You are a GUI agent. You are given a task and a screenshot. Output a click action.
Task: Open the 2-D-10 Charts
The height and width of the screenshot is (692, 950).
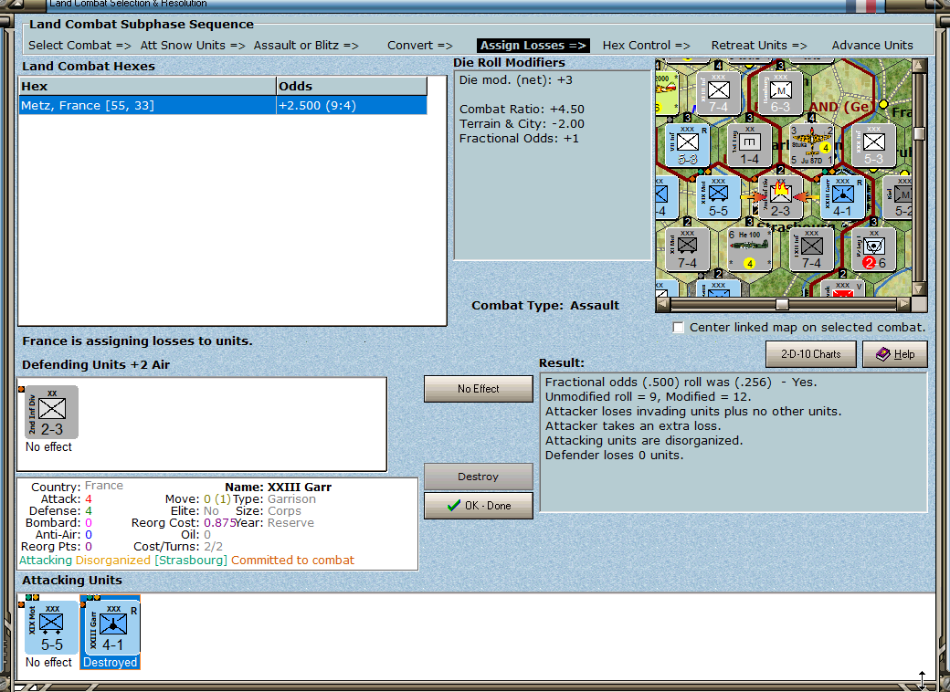(x=810, y=354)
